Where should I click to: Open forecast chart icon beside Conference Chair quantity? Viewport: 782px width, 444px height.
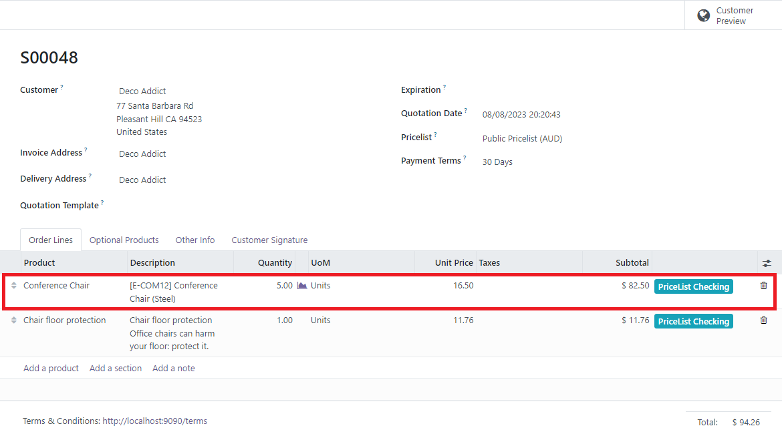click(302, 286)
